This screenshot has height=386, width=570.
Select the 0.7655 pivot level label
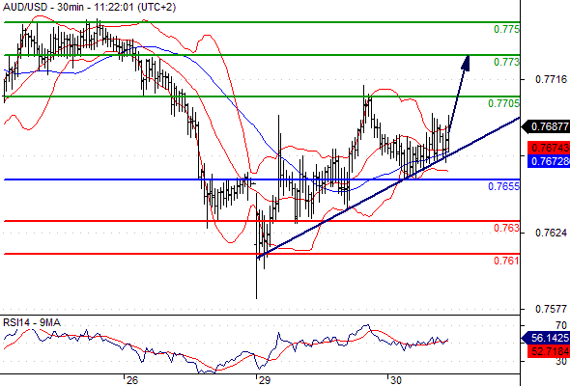coord(503,186)
